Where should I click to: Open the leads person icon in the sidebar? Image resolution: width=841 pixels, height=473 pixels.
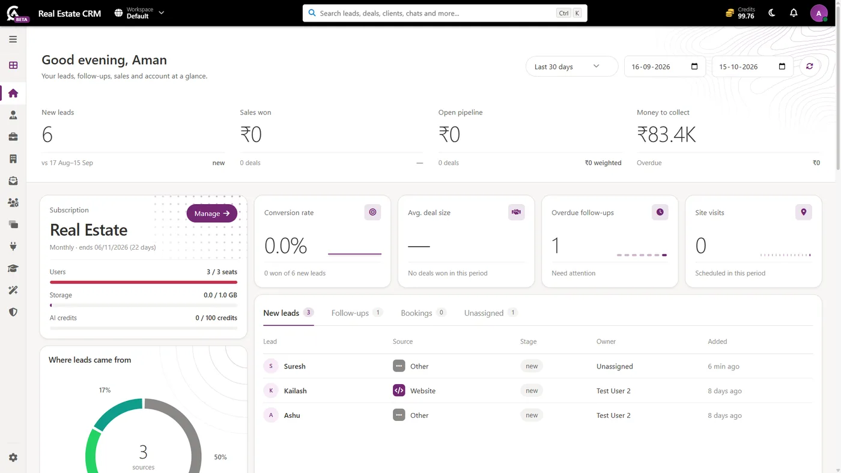click(x=13, y=115)
